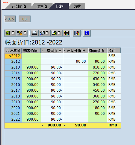
Task: Click the Choose Layout grid icon
Action: 66,33
